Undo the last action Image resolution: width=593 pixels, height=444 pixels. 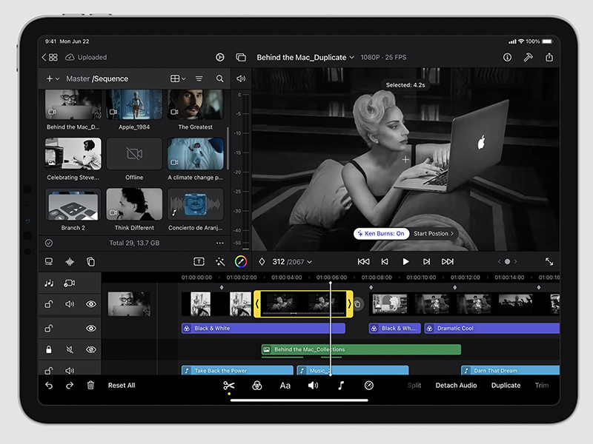(x=49, y=386)
